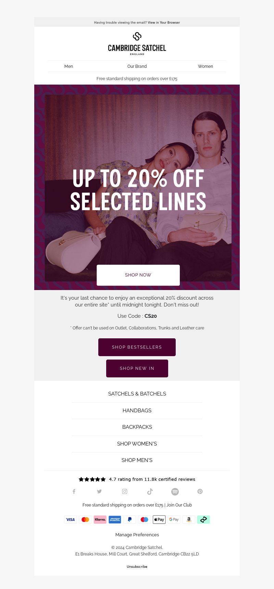This screenshot has height=589, width=274.
Task: Open the Spotify icon
Action: (175, 491)
